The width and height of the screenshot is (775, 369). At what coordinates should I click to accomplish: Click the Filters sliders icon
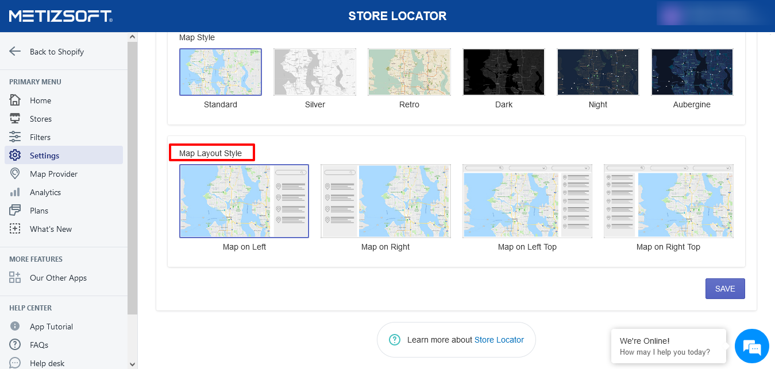coord(15,137)
